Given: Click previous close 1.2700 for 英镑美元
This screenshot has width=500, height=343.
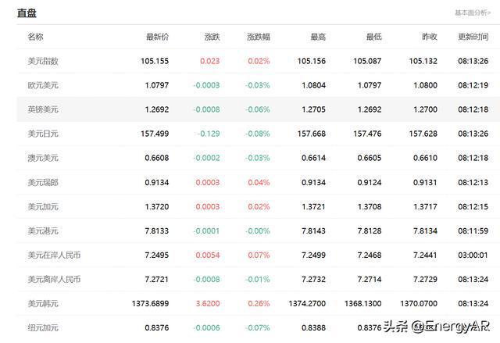Looking at the screenshot, I should [425, 109].
